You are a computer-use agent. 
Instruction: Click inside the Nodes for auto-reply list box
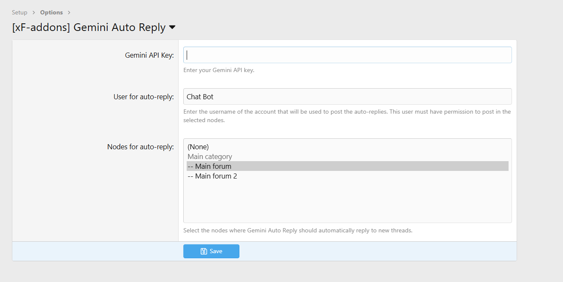[347, 199]
